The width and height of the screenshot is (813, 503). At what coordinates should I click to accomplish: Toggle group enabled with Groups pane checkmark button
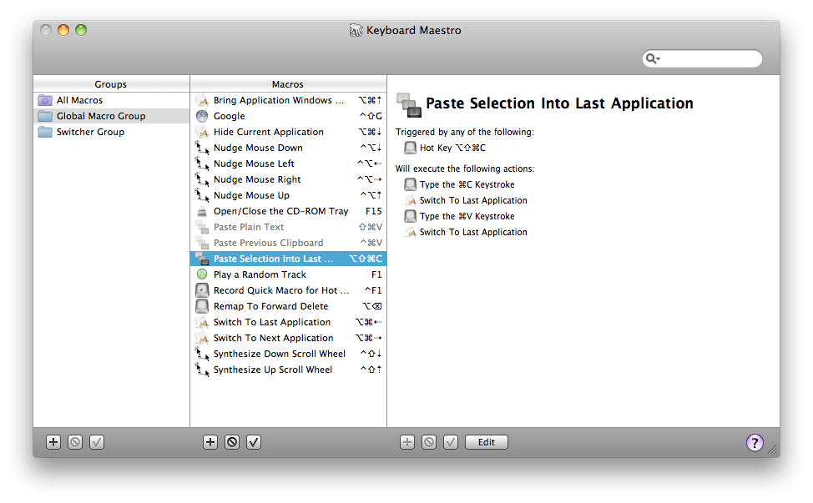[97, 442]
